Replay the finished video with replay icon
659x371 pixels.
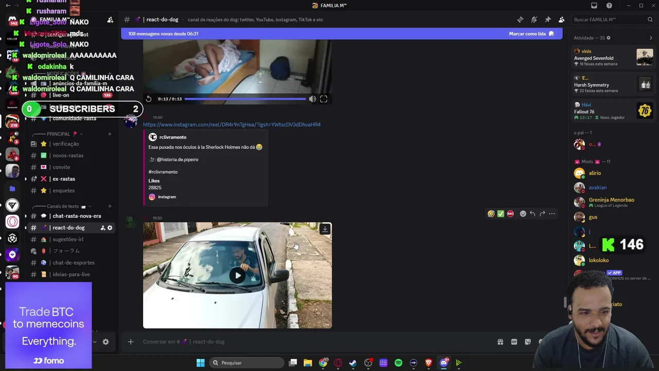[x=149, y=99]
